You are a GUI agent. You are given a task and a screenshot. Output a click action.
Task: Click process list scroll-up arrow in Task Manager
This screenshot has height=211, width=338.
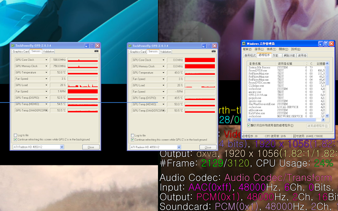click(x=327, y=64)
